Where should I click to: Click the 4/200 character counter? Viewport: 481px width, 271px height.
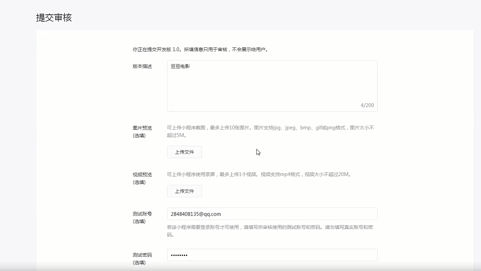pyautogui.click(x=367, y=105)
